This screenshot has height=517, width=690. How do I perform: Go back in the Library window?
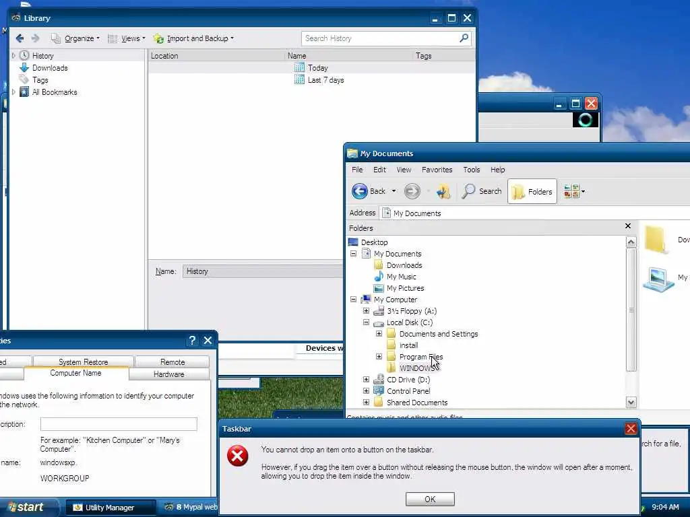pyautogui.click(x=20, y=38)
